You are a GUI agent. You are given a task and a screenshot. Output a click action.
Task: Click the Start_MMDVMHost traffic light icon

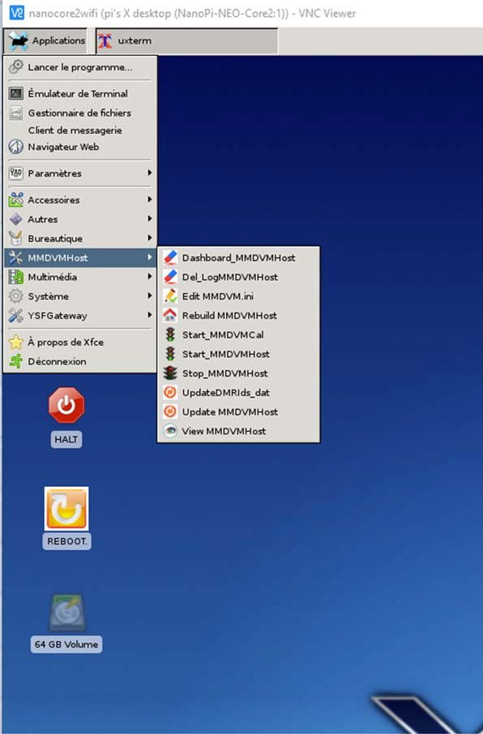point(170,353)
